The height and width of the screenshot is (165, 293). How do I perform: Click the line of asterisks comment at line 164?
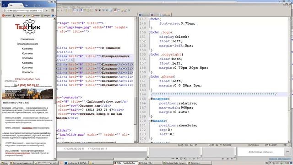[214, 94]
